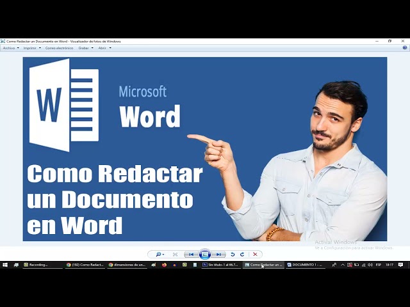Open the Windows Start menu

click(5, 265)
